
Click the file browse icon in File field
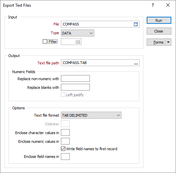(x=136, y=24)
